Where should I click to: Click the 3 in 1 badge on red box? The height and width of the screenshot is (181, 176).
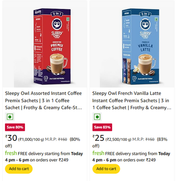(57, 14)
